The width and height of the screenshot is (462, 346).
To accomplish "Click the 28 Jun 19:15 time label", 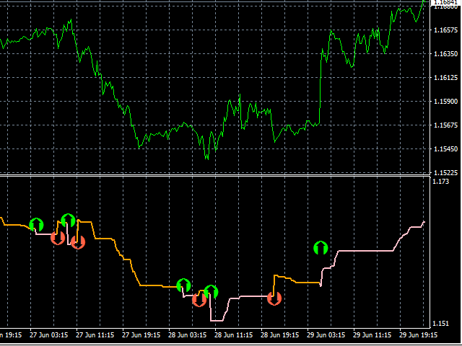I will click(x=280, y=335).
